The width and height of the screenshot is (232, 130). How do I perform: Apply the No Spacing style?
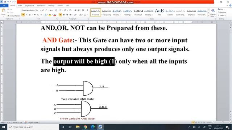tap(106, 13)
